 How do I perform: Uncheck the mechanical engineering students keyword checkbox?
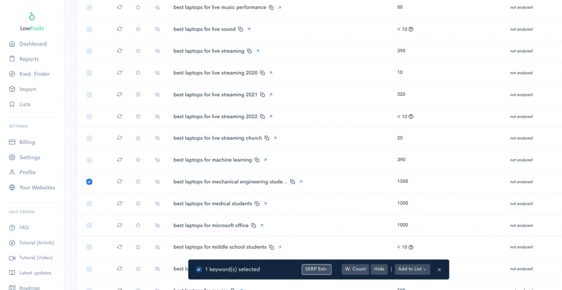click(89, 182)
